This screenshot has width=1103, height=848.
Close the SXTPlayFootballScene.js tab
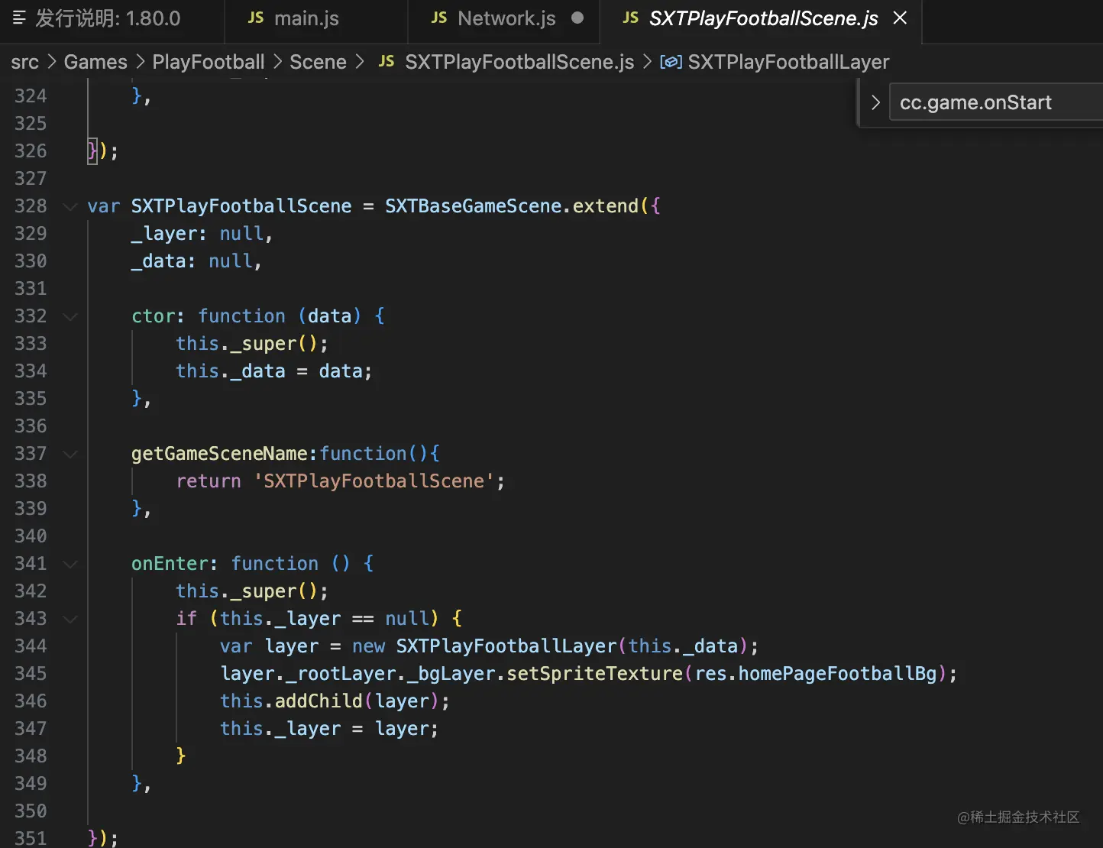point(900,18)
